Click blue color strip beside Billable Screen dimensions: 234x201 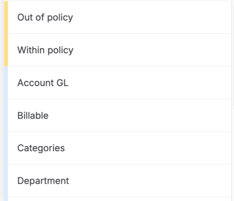pyautogui.click(x=6, y=116)
